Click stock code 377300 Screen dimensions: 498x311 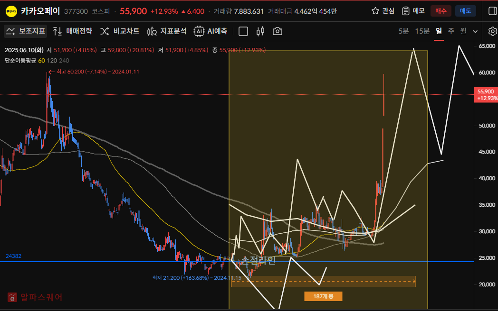coord(76,11)
